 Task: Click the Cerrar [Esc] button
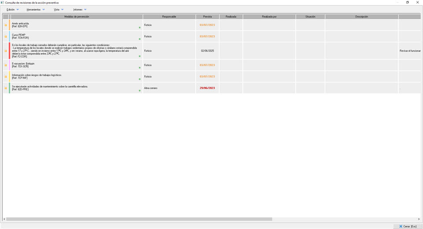[x=408, y=226]
